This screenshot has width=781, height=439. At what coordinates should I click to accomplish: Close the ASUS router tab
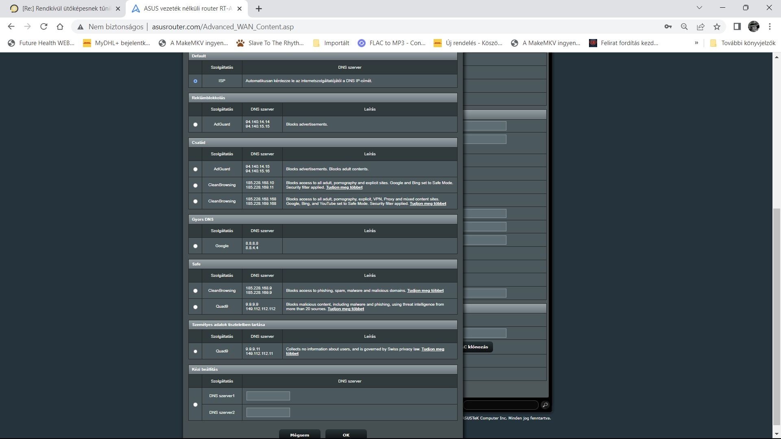click(240, 9)
